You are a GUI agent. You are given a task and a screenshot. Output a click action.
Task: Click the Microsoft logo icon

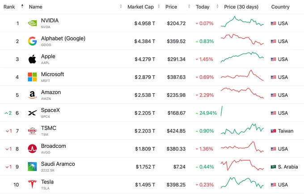tap(32, 77)
